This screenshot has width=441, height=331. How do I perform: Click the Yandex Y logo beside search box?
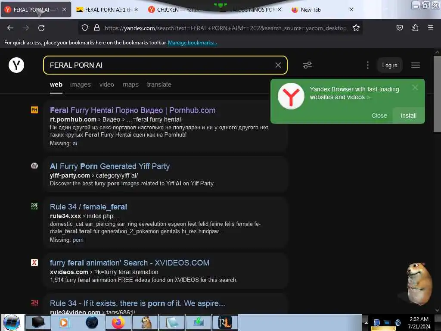[16, 65]
